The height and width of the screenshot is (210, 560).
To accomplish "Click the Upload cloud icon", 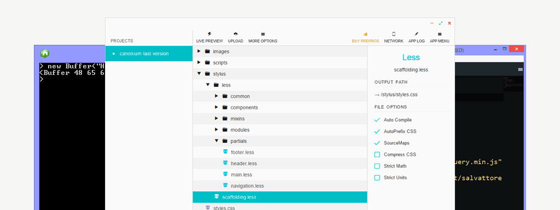I will (235, 34).
